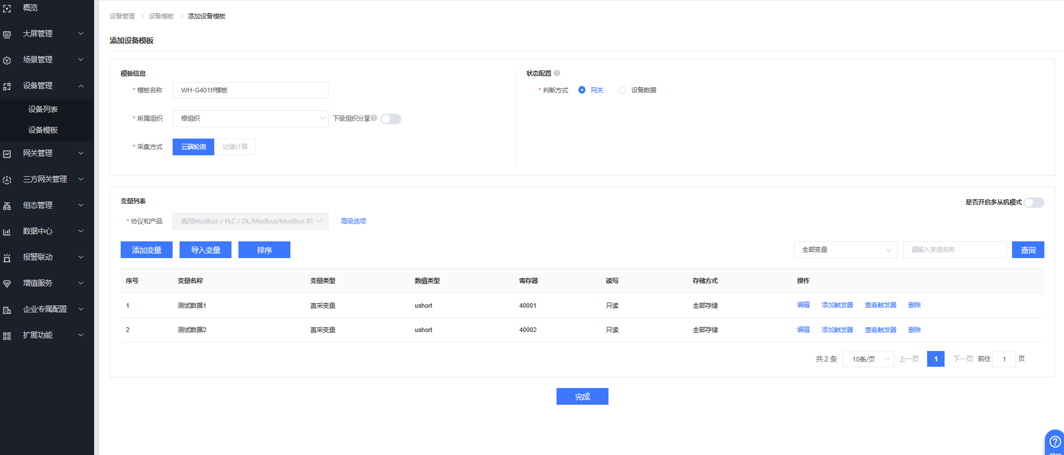Click the 添加变量 button
Image resolution: width=1064 pixels, height=455 pixels.
147,250
